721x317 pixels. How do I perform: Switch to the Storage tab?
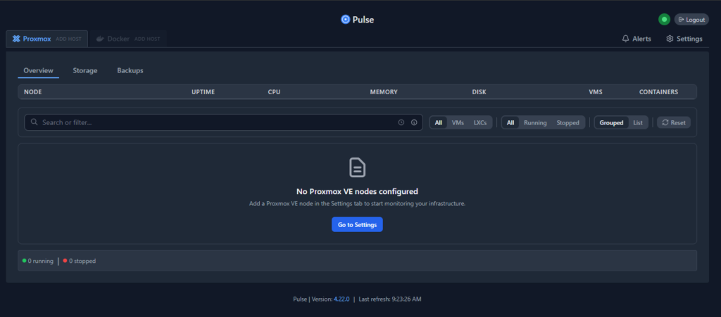click(x=85, y=71)
